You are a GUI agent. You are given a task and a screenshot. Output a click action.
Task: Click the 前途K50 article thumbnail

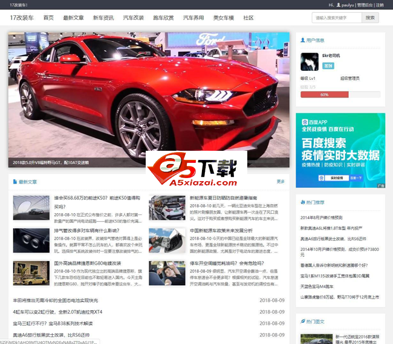(31, 208)
